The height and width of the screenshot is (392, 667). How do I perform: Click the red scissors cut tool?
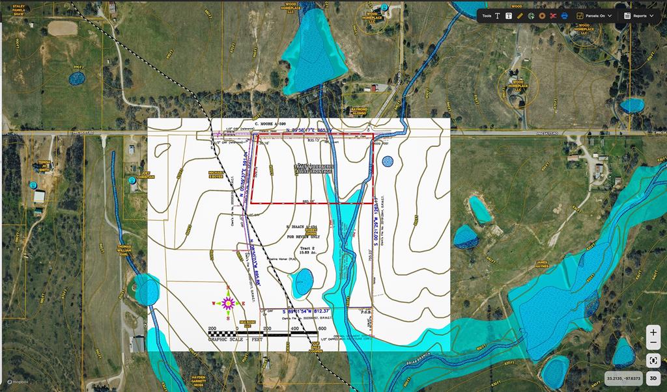553,16
